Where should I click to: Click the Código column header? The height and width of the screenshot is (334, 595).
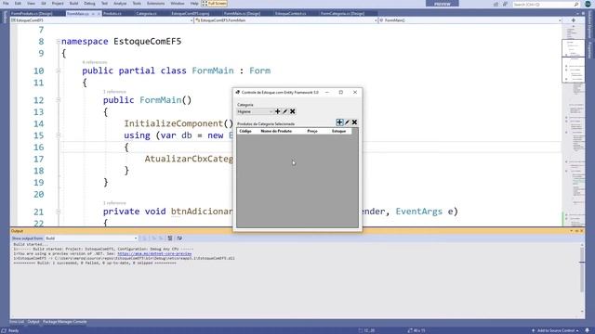point(245,131)
